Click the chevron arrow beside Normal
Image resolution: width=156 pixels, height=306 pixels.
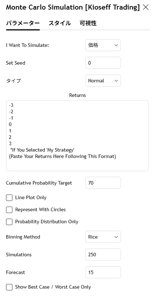116,81
